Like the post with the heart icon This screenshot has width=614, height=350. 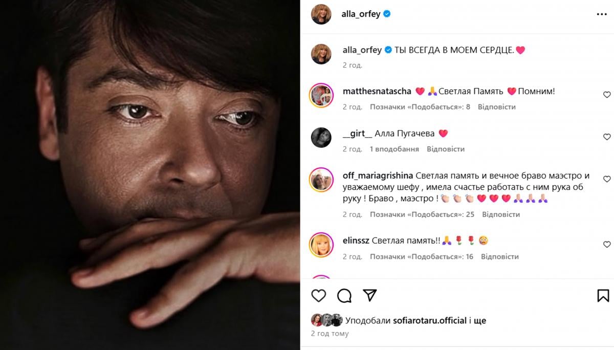(319, 295)
